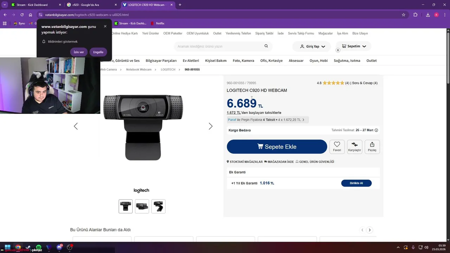Open Yenilenmiş Telefon link
This screenshot has width=450, height=253.
(x=238, y=33)
